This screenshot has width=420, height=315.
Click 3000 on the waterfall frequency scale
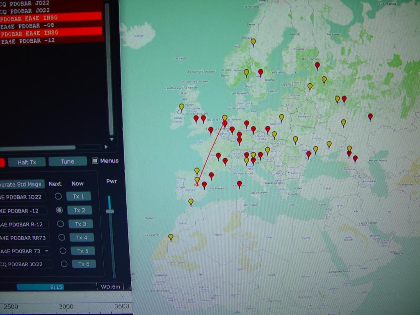(x=66, y=306)
